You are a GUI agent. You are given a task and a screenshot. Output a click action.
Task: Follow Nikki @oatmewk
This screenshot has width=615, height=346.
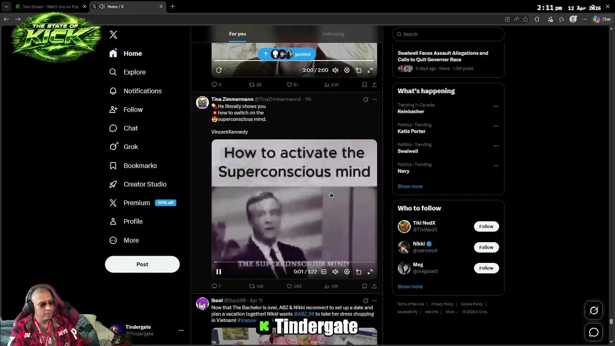pos(486,247)
